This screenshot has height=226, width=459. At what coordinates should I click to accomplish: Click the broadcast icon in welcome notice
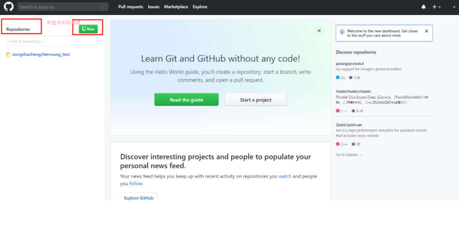(341, 32)
